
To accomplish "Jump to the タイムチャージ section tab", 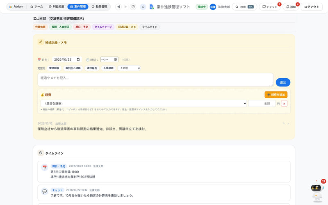I will (103, 27).
